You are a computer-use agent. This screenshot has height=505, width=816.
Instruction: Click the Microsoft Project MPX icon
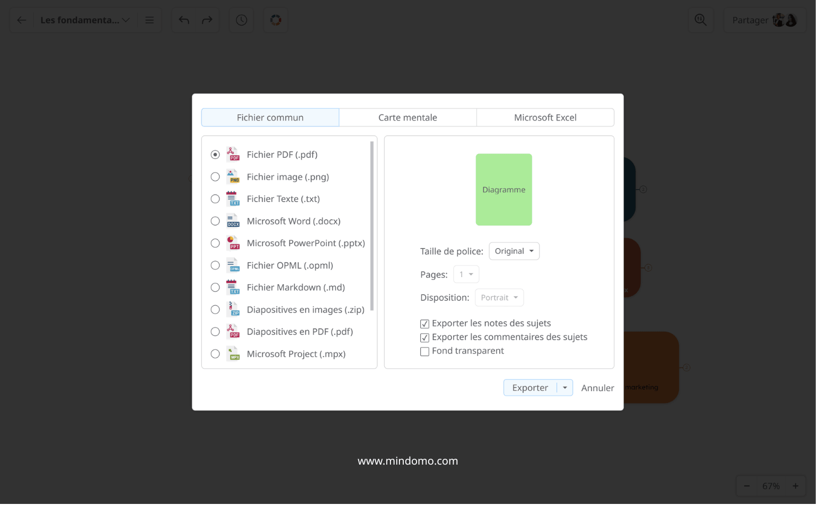click(233, 354)
